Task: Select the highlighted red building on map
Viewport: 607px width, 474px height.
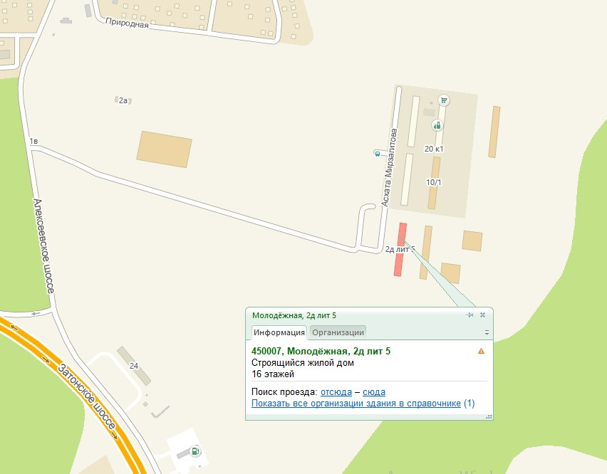Action: point(400,249)
